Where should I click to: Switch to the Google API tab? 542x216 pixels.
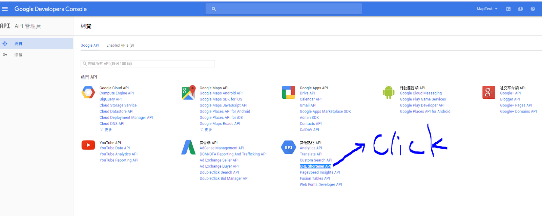(x=90, y=45)
